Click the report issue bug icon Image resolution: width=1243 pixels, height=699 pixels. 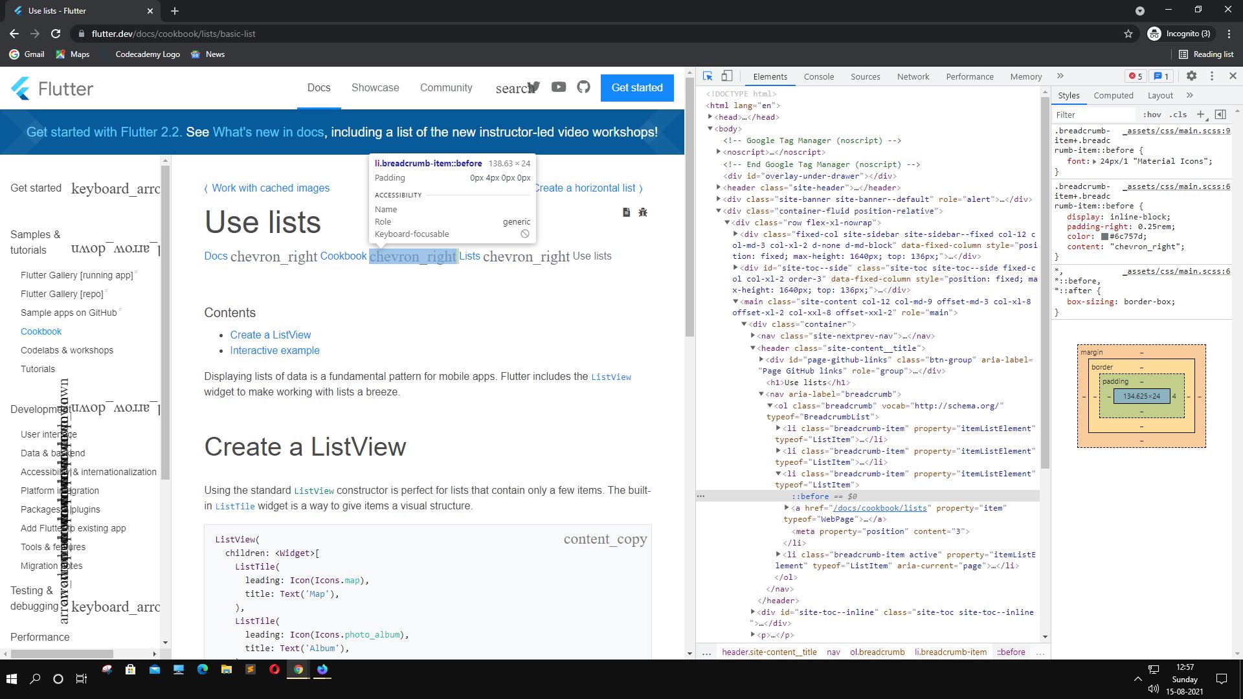point(643,212)
